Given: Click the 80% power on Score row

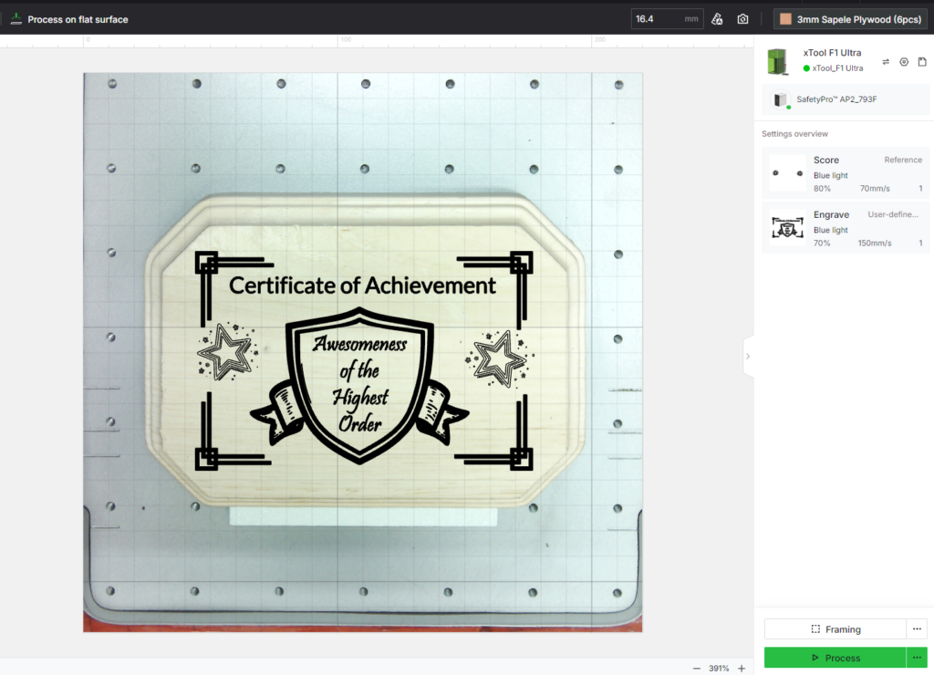Looking at the screenshot, I should tap(822, 188).
